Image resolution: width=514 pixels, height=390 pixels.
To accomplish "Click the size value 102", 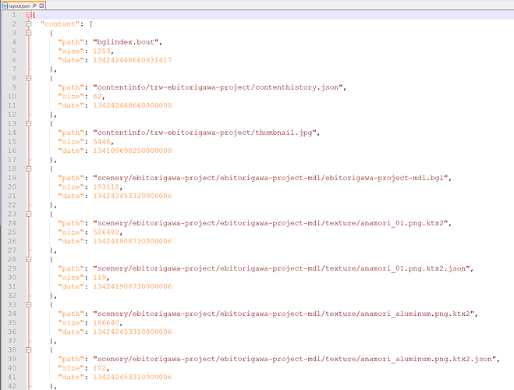I will (100, 367).
